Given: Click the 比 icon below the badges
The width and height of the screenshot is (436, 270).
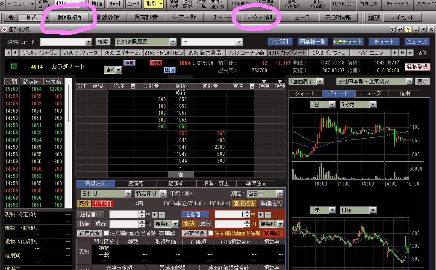Looking at the screenshot, I should click(x=167, y=70).
